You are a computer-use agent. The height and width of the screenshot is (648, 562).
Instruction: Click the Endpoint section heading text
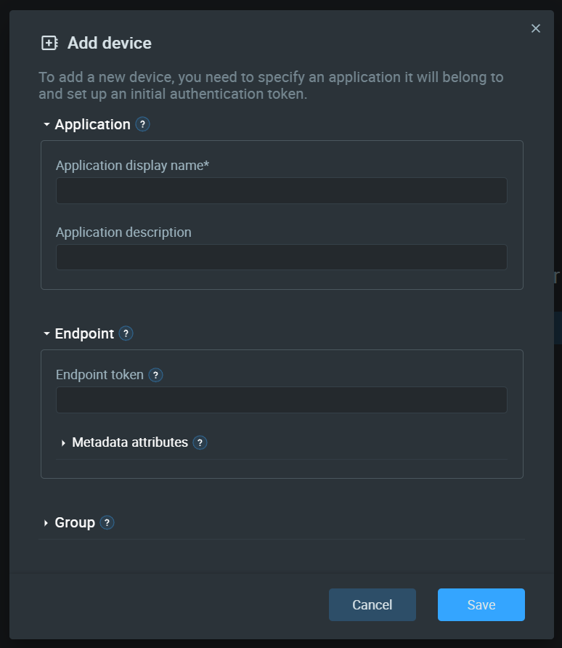click(84, 333)
